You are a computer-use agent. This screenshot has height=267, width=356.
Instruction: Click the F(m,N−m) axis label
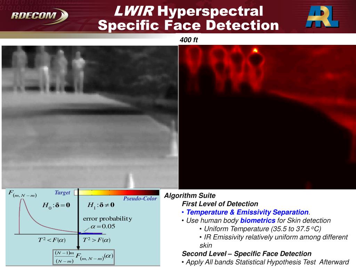(x=22, y=194)
